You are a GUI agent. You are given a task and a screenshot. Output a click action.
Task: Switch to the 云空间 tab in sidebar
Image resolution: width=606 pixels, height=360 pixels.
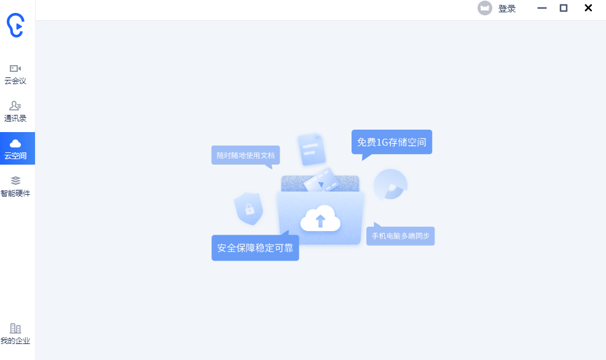click(16, 148)
